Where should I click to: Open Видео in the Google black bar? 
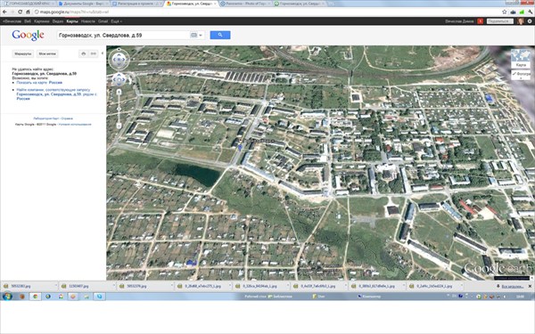(x=58, y=21)
